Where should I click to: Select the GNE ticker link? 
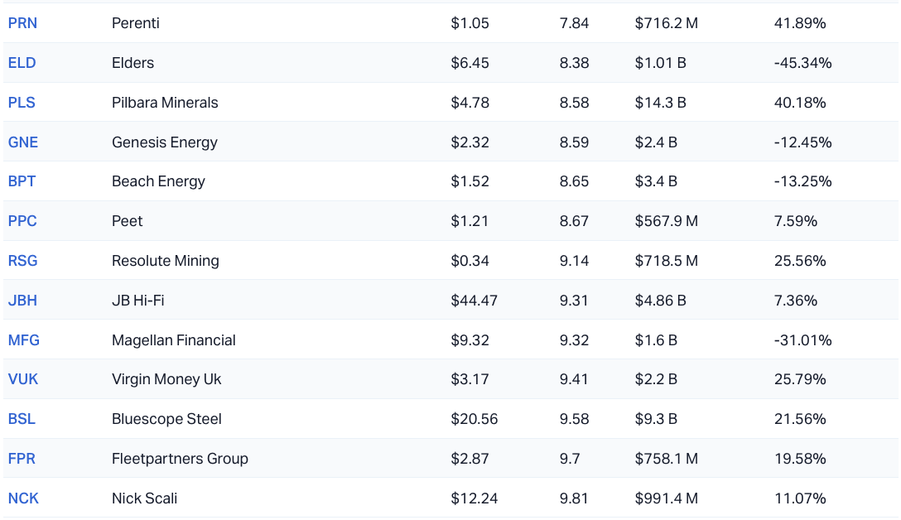pyautogui.click(x=23, y=142)
